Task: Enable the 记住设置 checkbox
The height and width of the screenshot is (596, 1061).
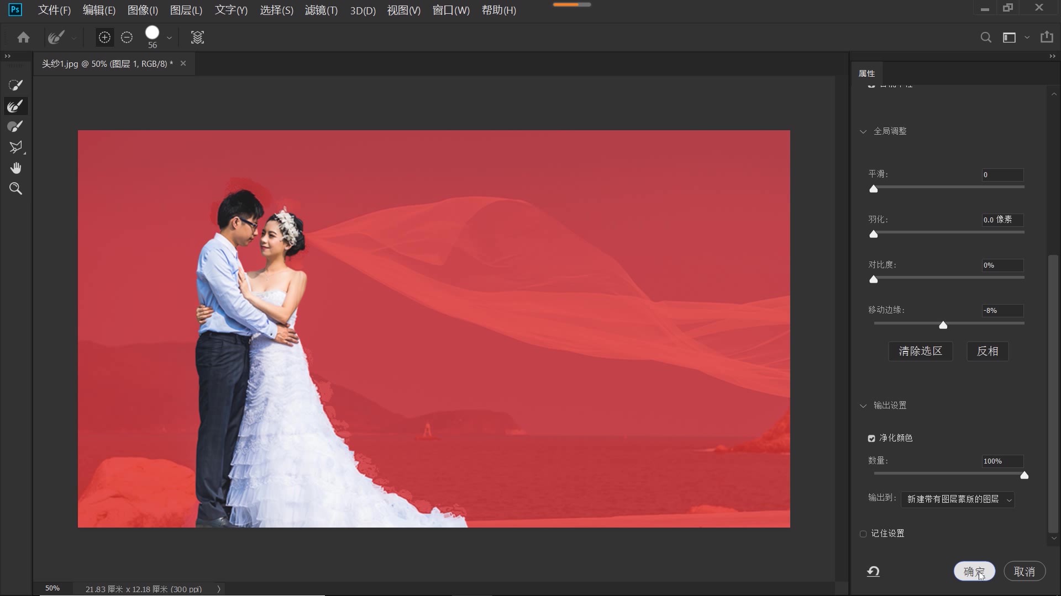Action: pyautogui.click(x=863, y=534)
